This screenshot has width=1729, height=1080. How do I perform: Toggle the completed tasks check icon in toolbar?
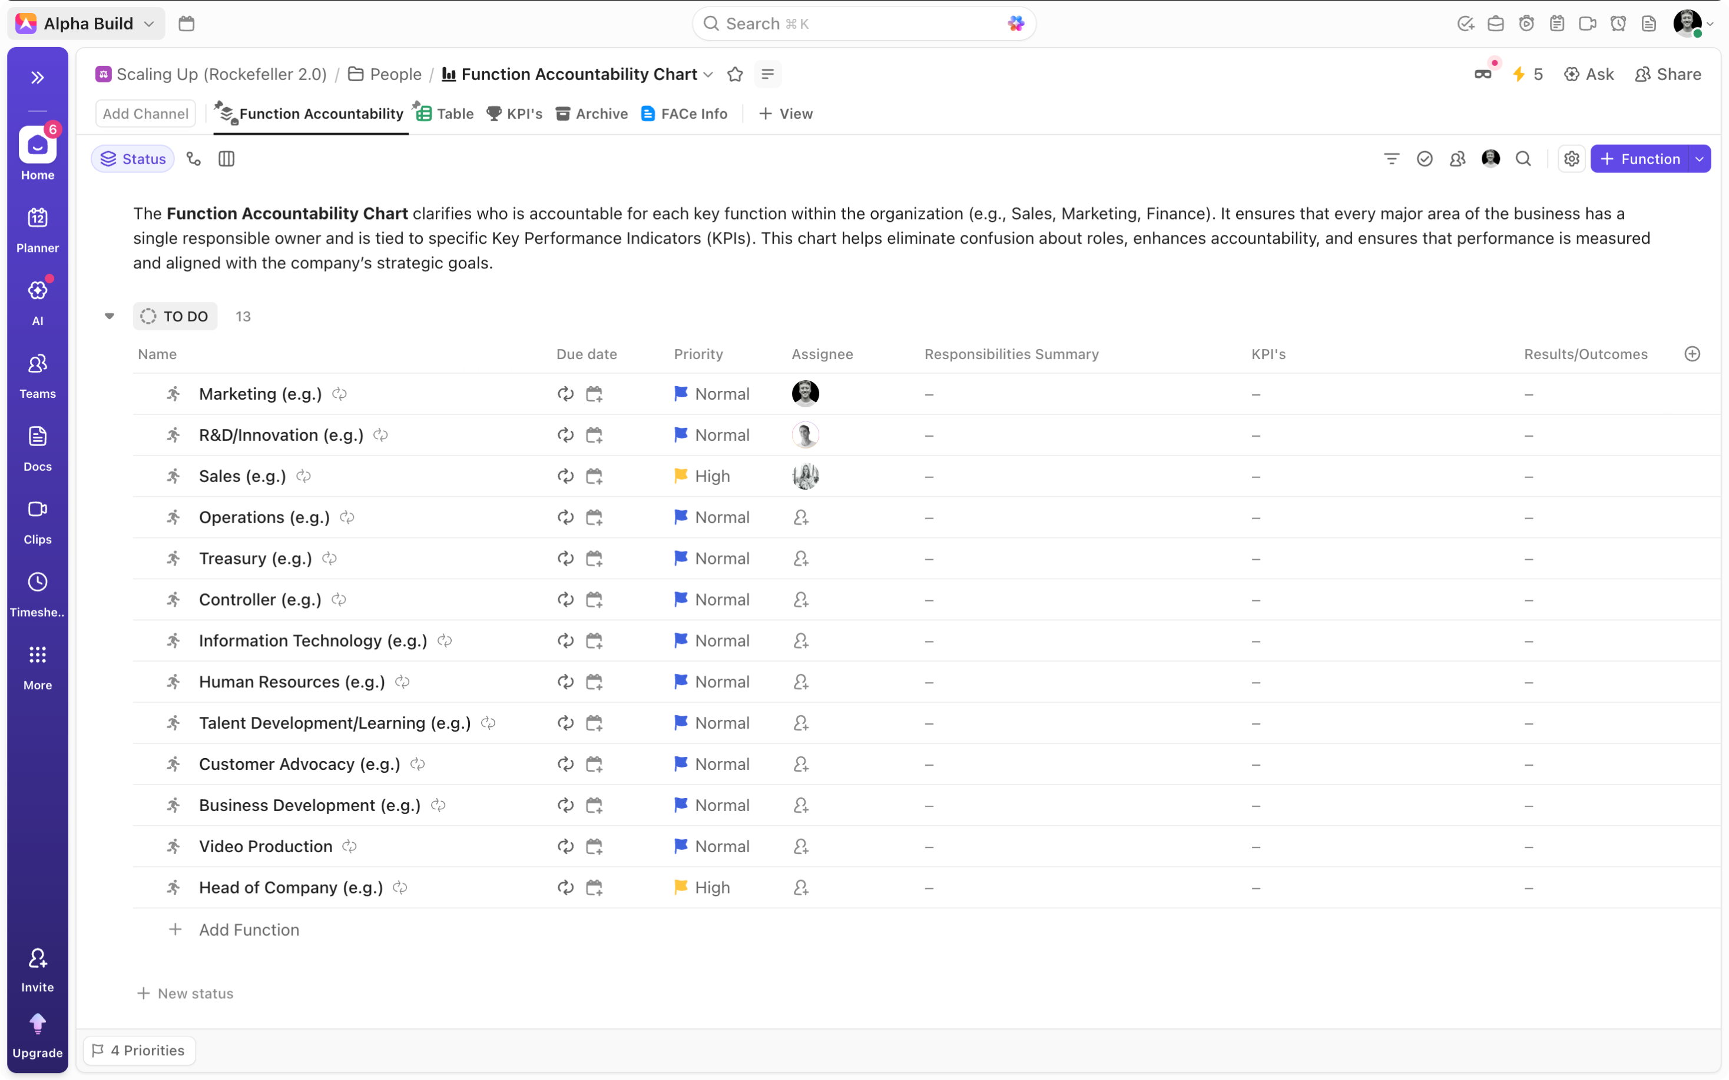pyautogui.click(x=1425, y=158)
